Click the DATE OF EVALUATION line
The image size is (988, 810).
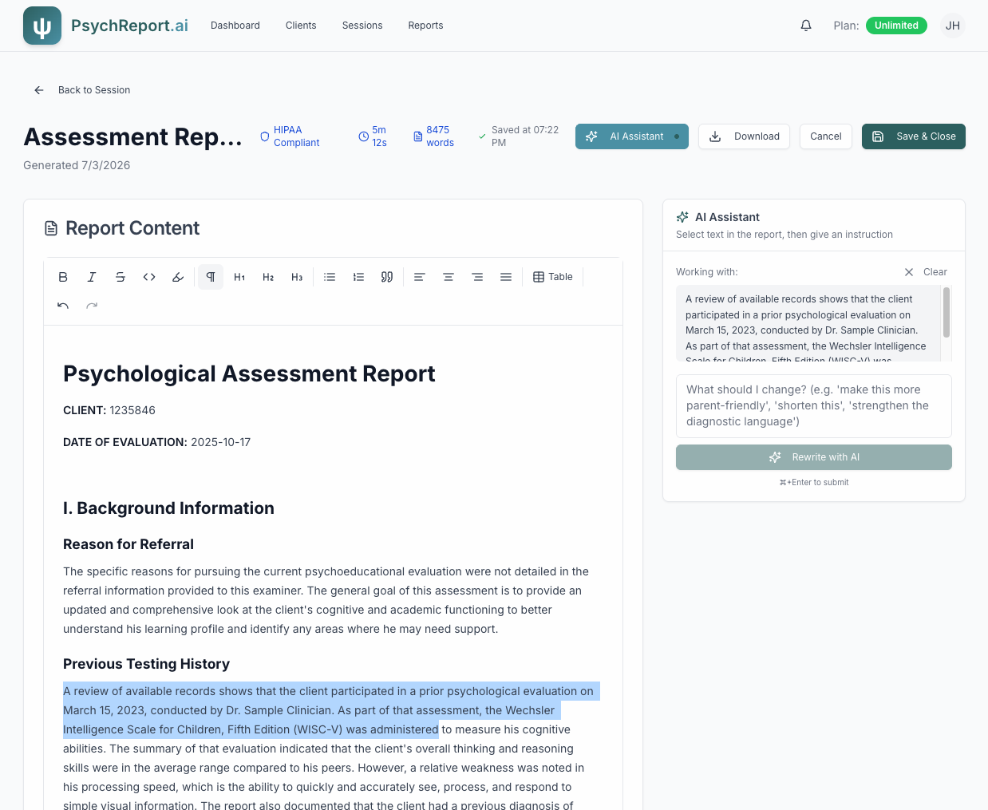(156, 442)
